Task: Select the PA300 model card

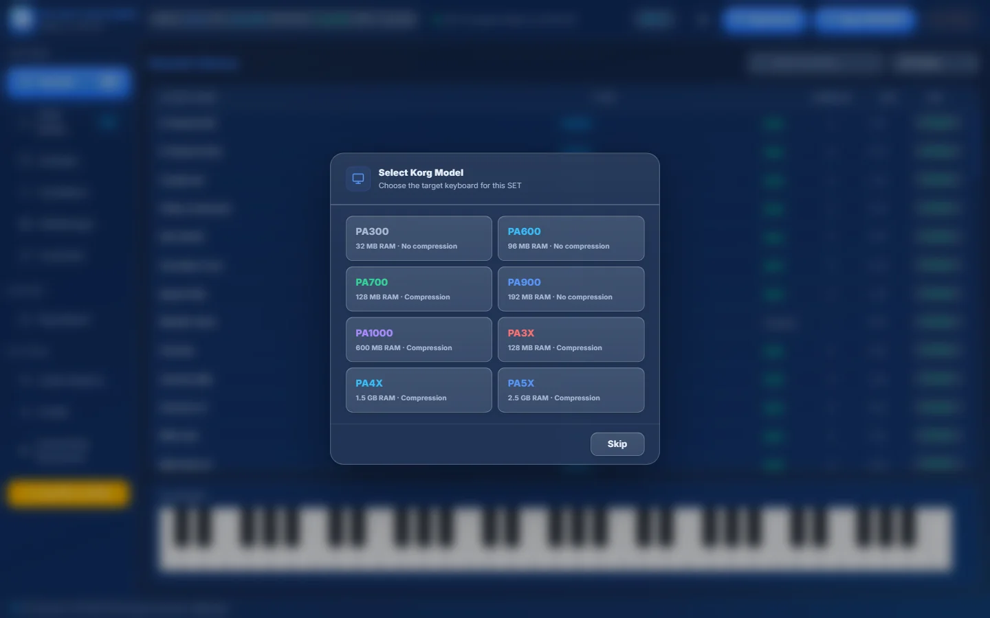Action: (419, 238)
